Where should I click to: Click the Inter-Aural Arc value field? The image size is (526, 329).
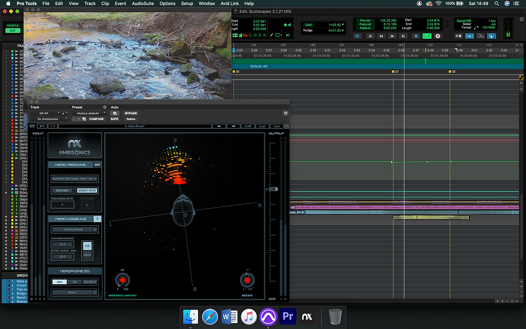click(x=62, y=257)
